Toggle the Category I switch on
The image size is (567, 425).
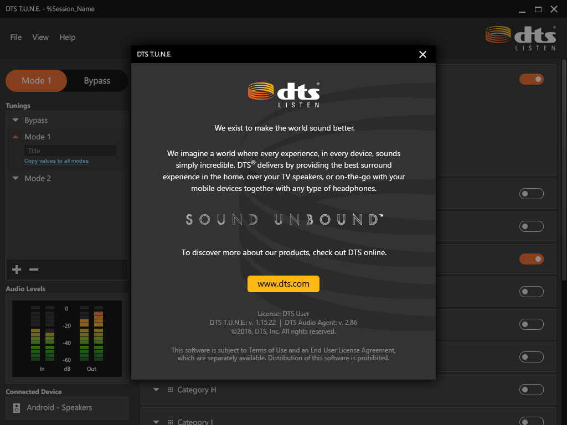tap(531, 421)
